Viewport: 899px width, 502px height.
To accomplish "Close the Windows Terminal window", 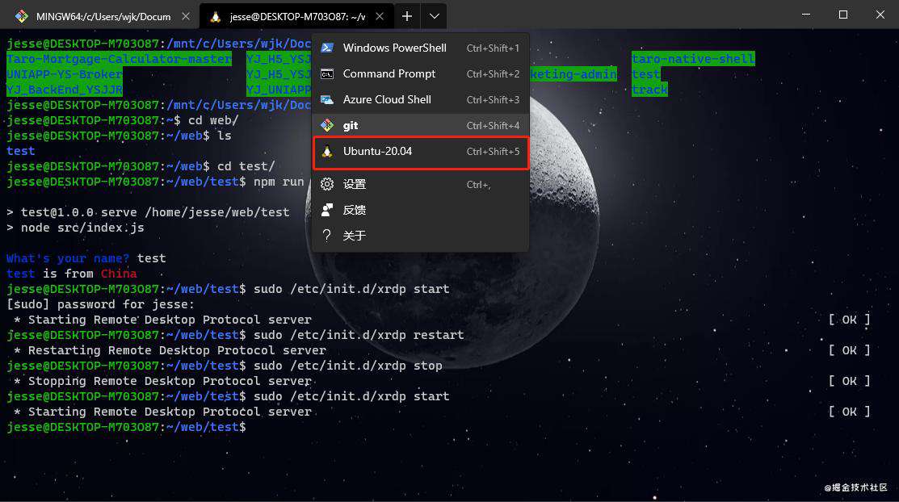I will (x=880, y=15).
